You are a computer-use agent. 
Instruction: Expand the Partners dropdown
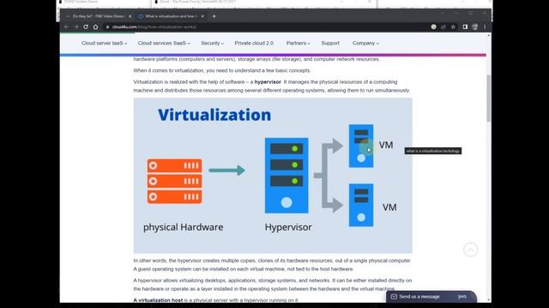click(x=298, y=44)
